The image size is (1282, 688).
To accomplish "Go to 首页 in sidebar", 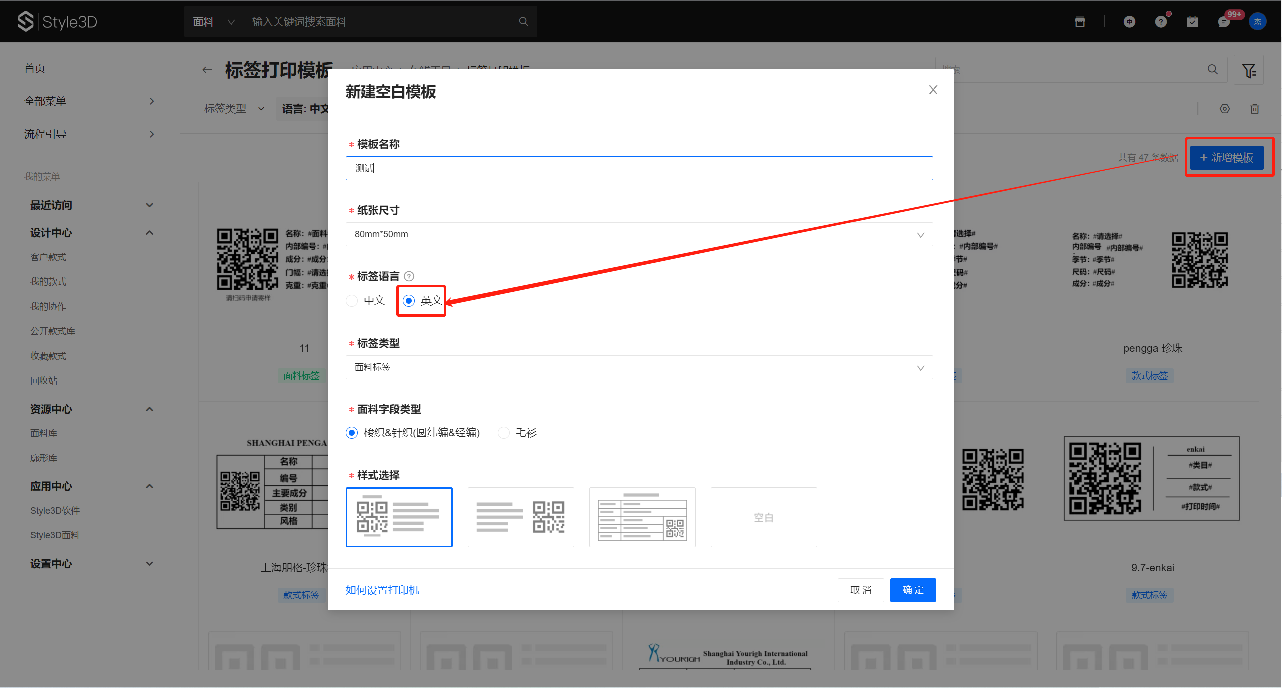I will [35, 68].
